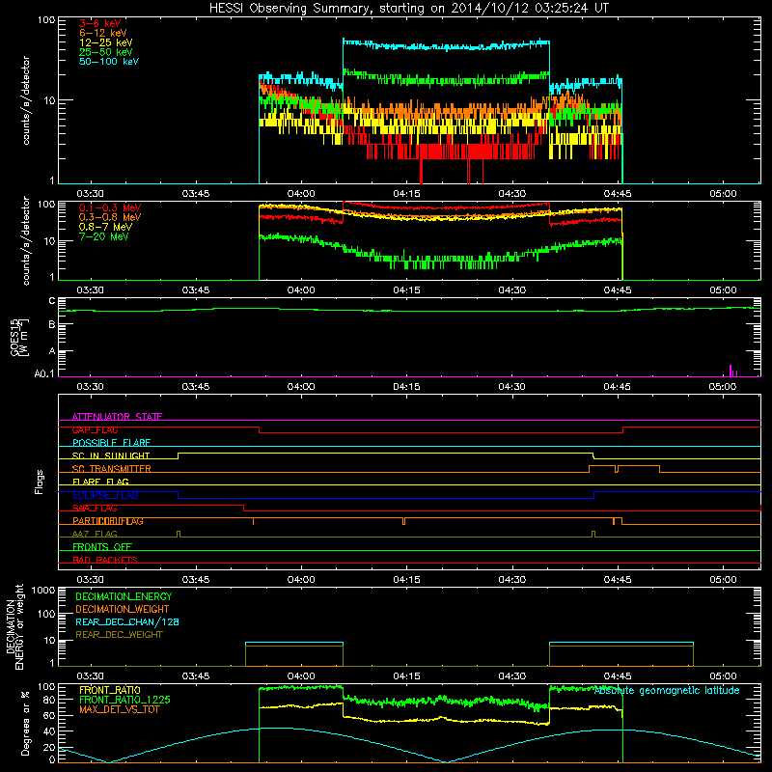Click the DECIMATION ENERGY or weight axis title
772x772 pixels.
(14, 627)
